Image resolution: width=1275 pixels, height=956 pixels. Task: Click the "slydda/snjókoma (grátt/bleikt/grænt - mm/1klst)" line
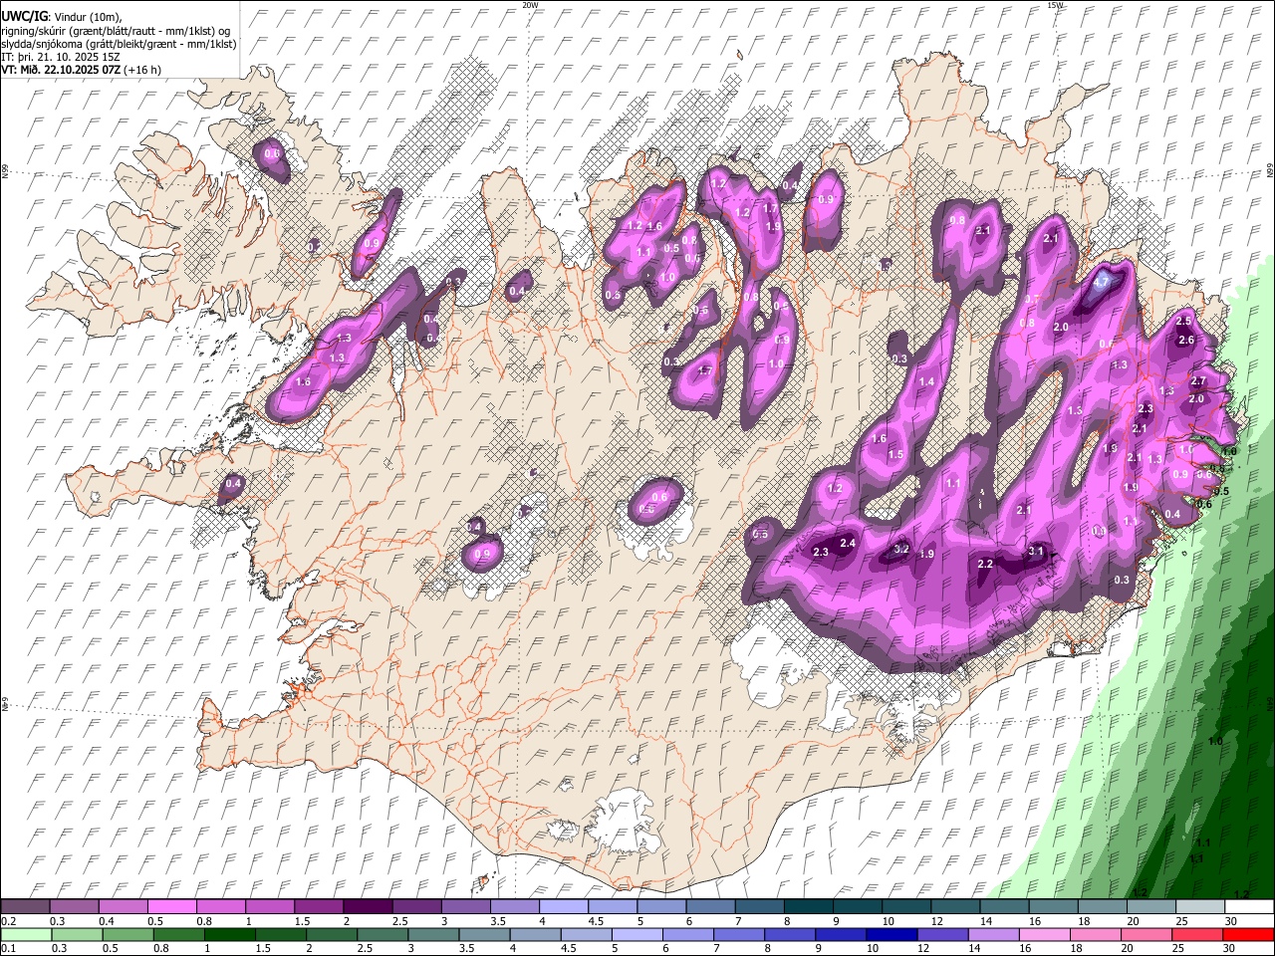120,44
